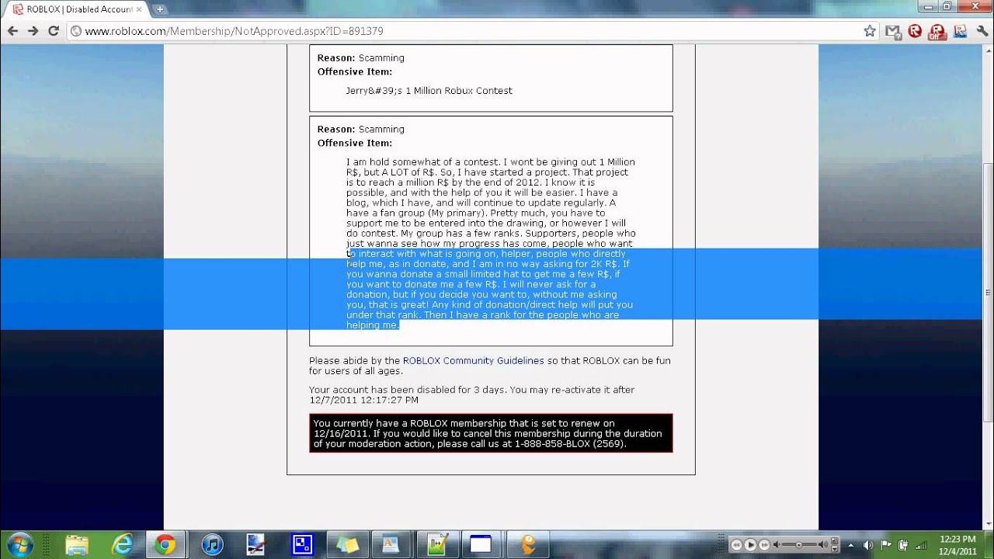Image resolution: width=994 pixels, height=559 pixels.
Task: Click the 'Jerry&#39;s 1 Million Robux Contest' text
Action: point(429,91)
